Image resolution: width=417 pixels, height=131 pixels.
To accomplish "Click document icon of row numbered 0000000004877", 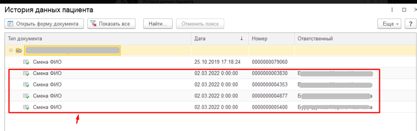I will [x=26, y=96].
